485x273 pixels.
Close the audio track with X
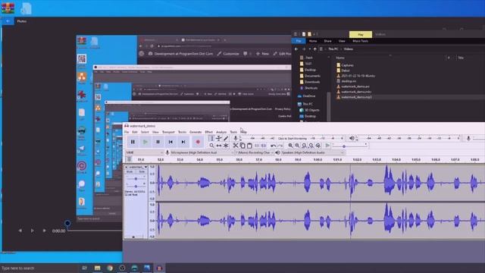coord(127,167)
